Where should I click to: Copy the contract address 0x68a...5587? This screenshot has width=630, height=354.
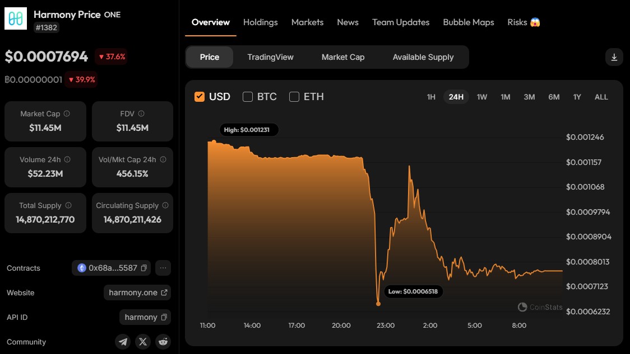(144, 268)
